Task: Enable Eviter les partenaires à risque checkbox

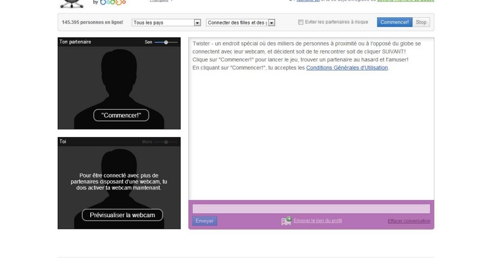Action: tap(301, 22)
